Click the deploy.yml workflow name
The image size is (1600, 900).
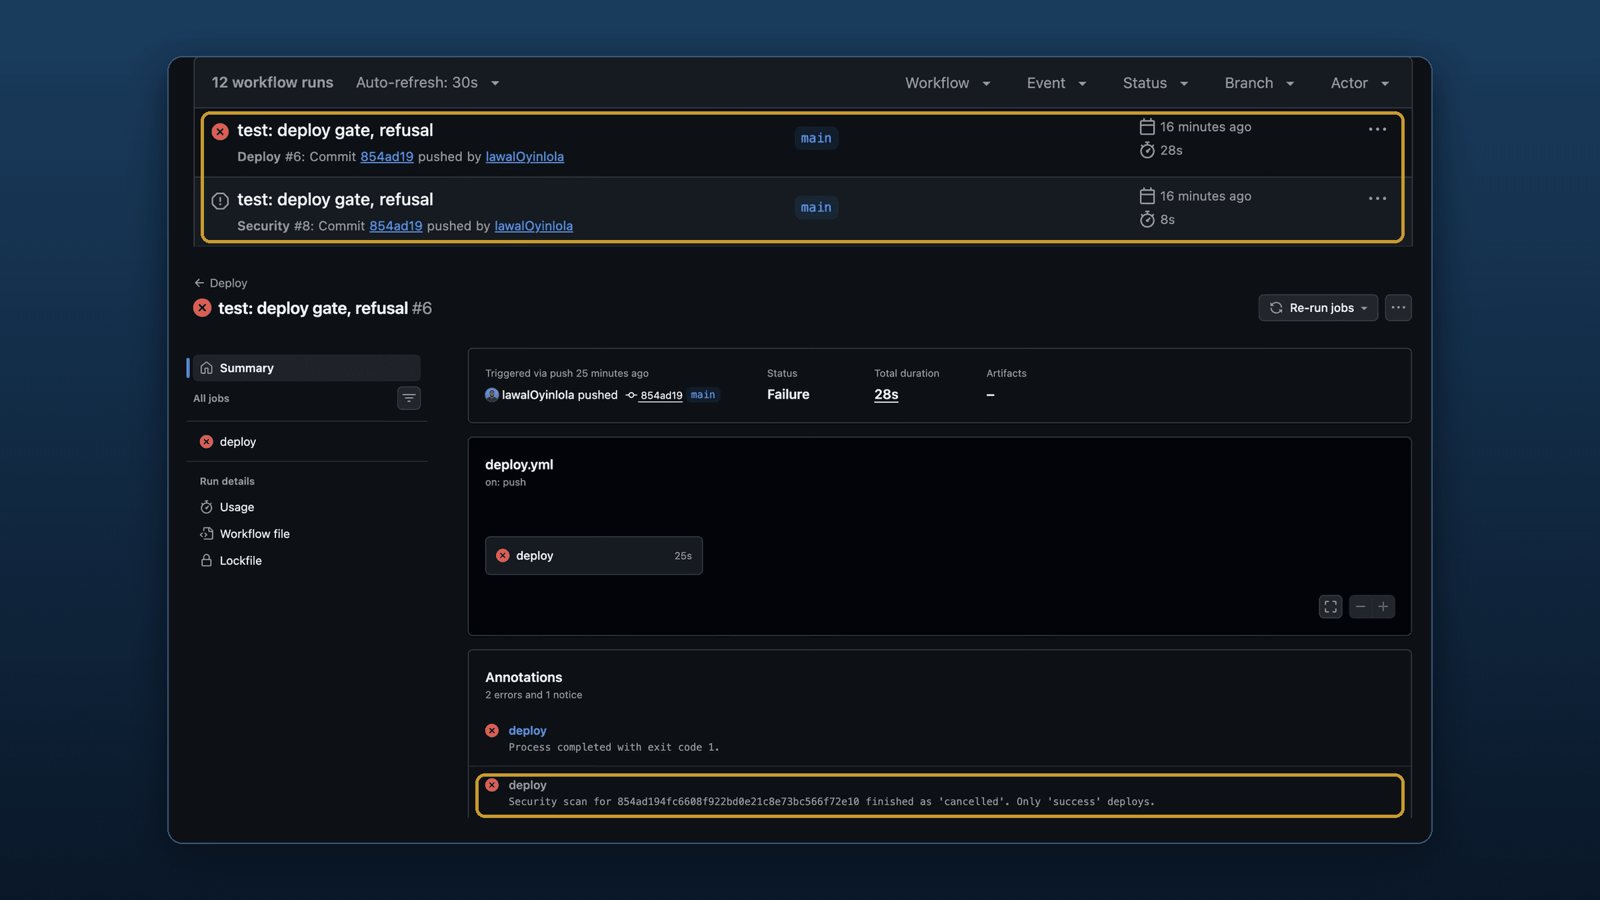tap(519, 465)
